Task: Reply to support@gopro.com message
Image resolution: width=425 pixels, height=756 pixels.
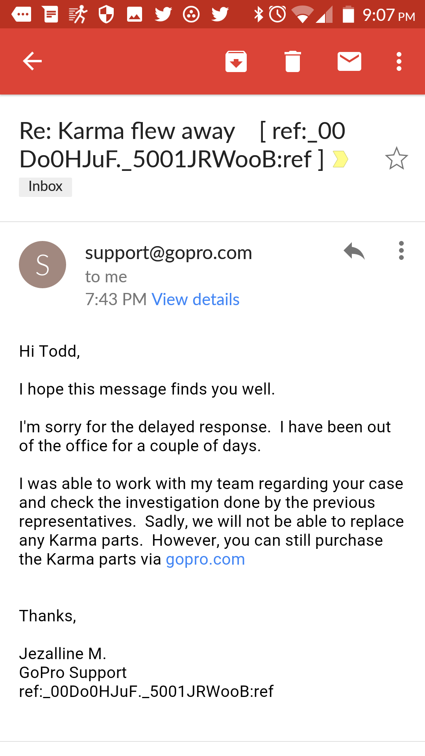Action: (x=354, y=251)
